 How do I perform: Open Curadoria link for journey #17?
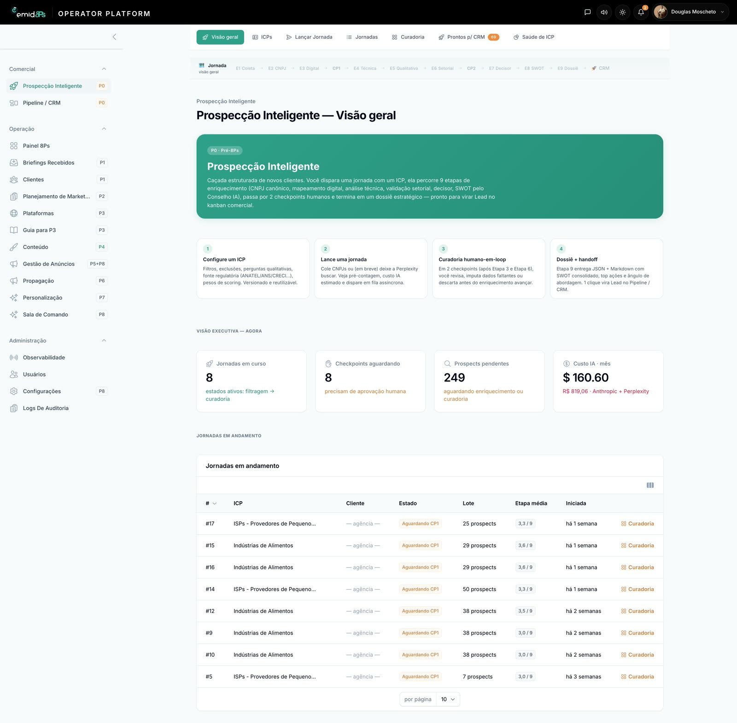pos(637,524)
